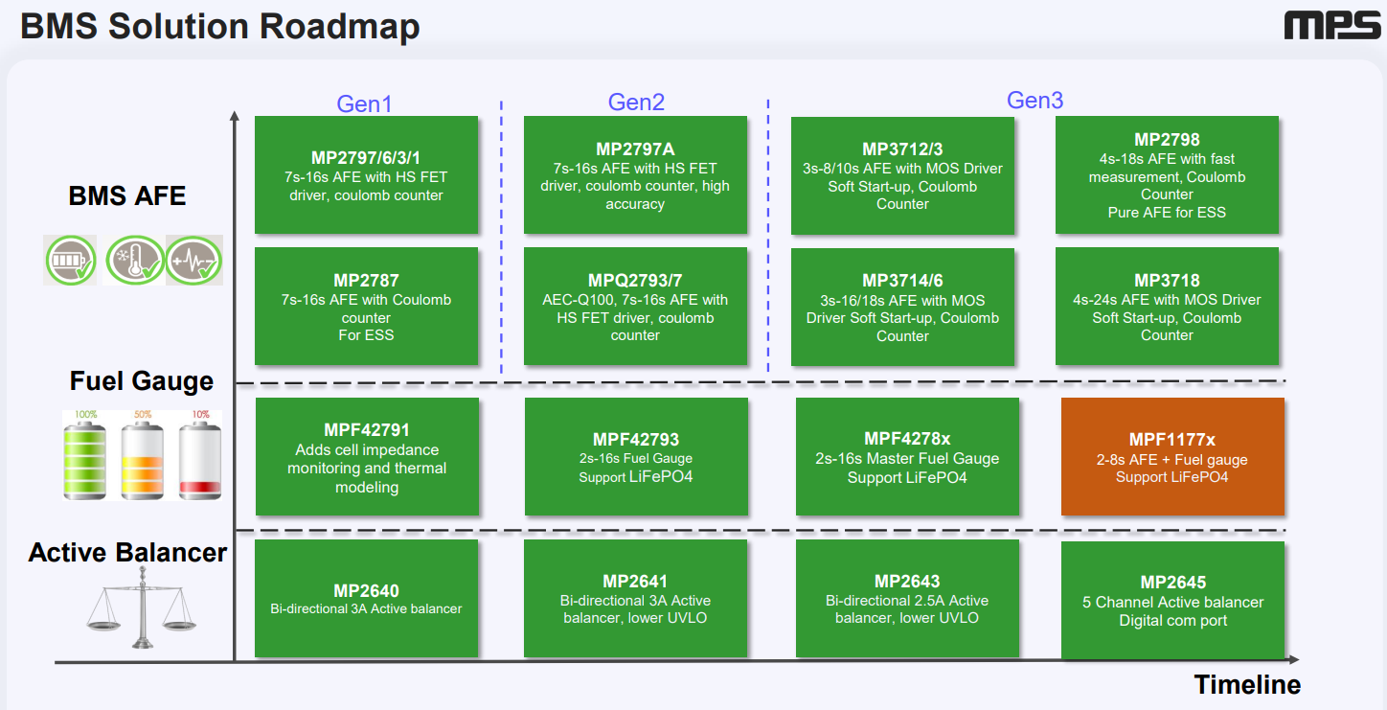This screenshot has width=1387, height=710.
Task: Click the MP2645 5 Channel balancer box
Action: click(1172, 600)
